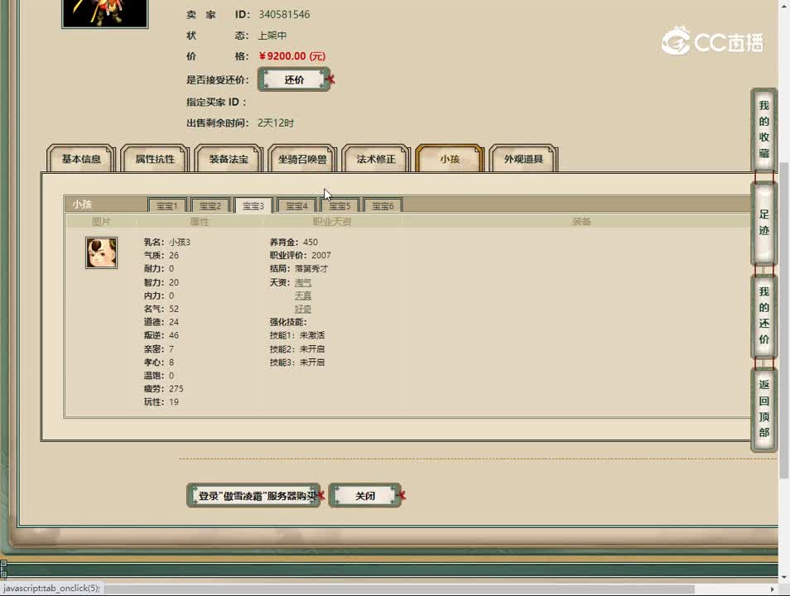Select child tab 宝宝3
The image size is (790, 596).
coord(253,205)
